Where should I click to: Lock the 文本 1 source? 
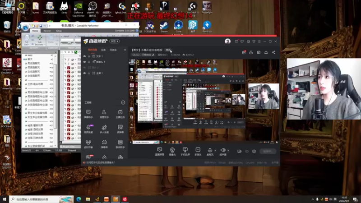[89, 56]
